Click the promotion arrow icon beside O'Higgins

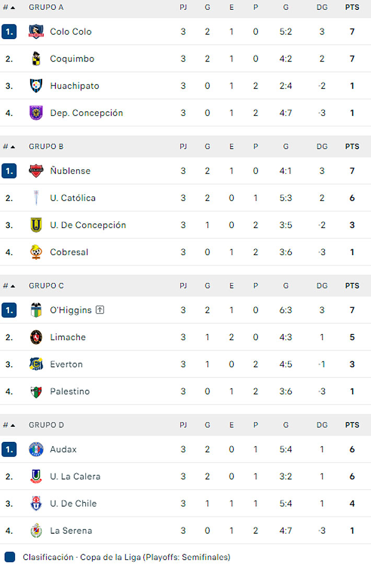(x=100, y=310)
